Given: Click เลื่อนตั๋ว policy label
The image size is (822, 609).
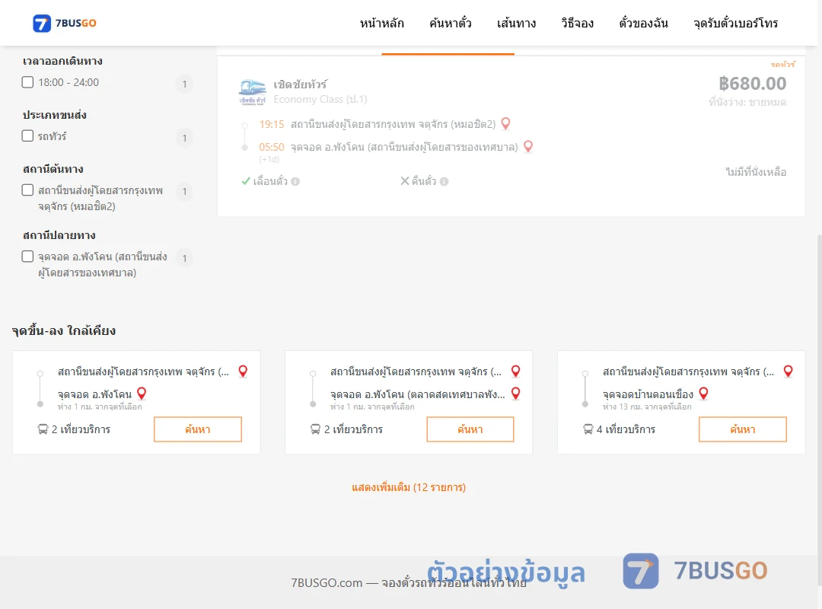Looking at the screenshot, I should tap(270, 181).
